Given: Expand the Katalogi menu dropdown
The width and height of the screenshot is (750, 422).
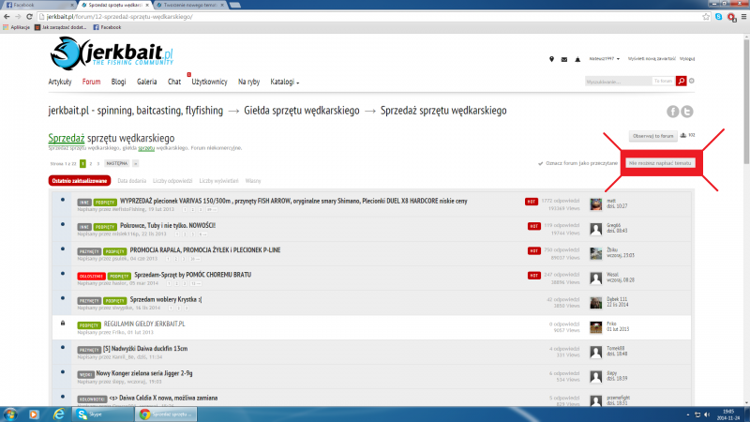Looking at the screenshot, I should (284, 82).
